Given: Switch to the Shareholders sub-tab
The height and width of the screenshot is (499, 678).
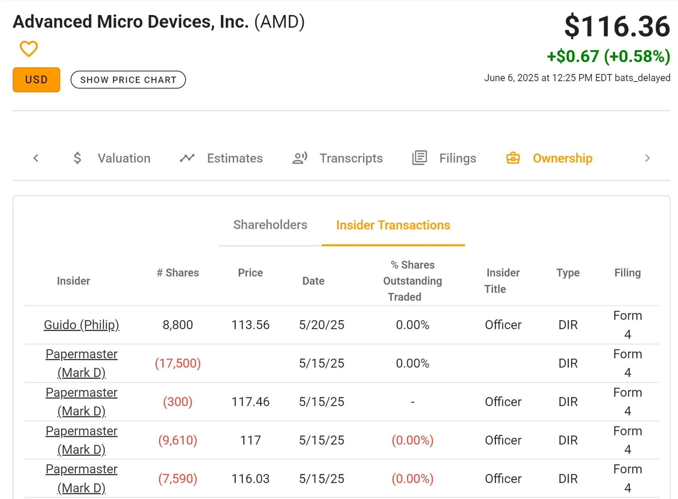Looking at the screenshot, I should tap(270, 225).
